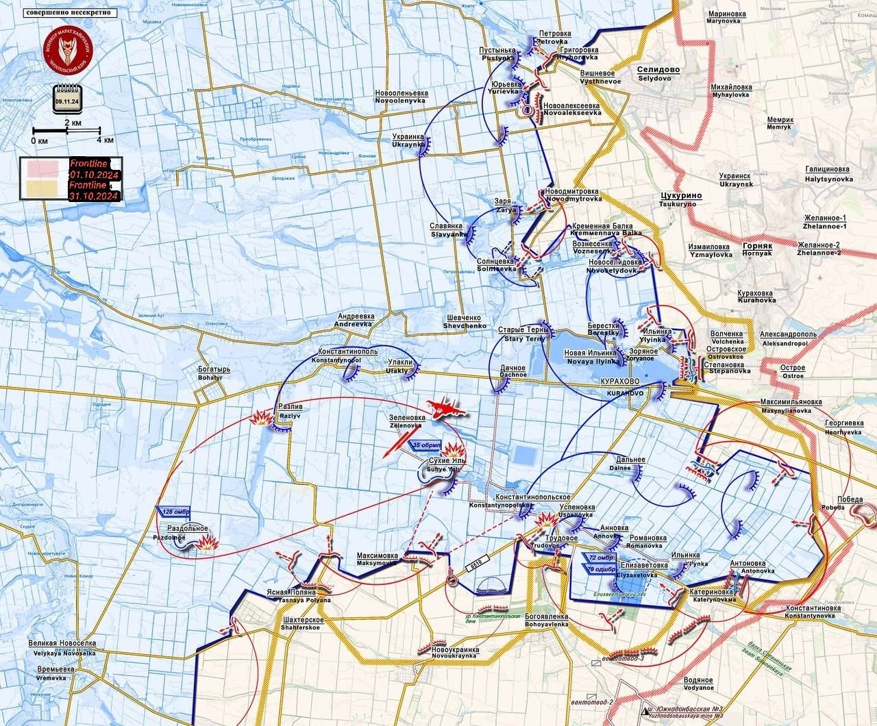Click the Marynovka village label
The height and width of the screenshot is (726, 877).
(x=727, y=17)
